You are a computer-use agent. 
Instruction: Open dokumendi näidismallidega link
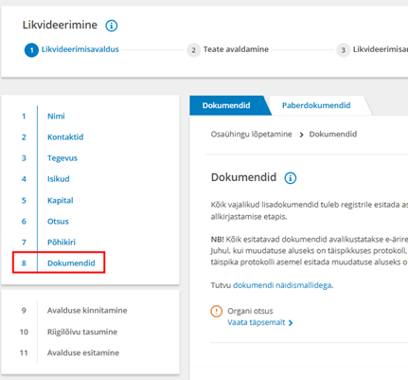pos(282,285)
